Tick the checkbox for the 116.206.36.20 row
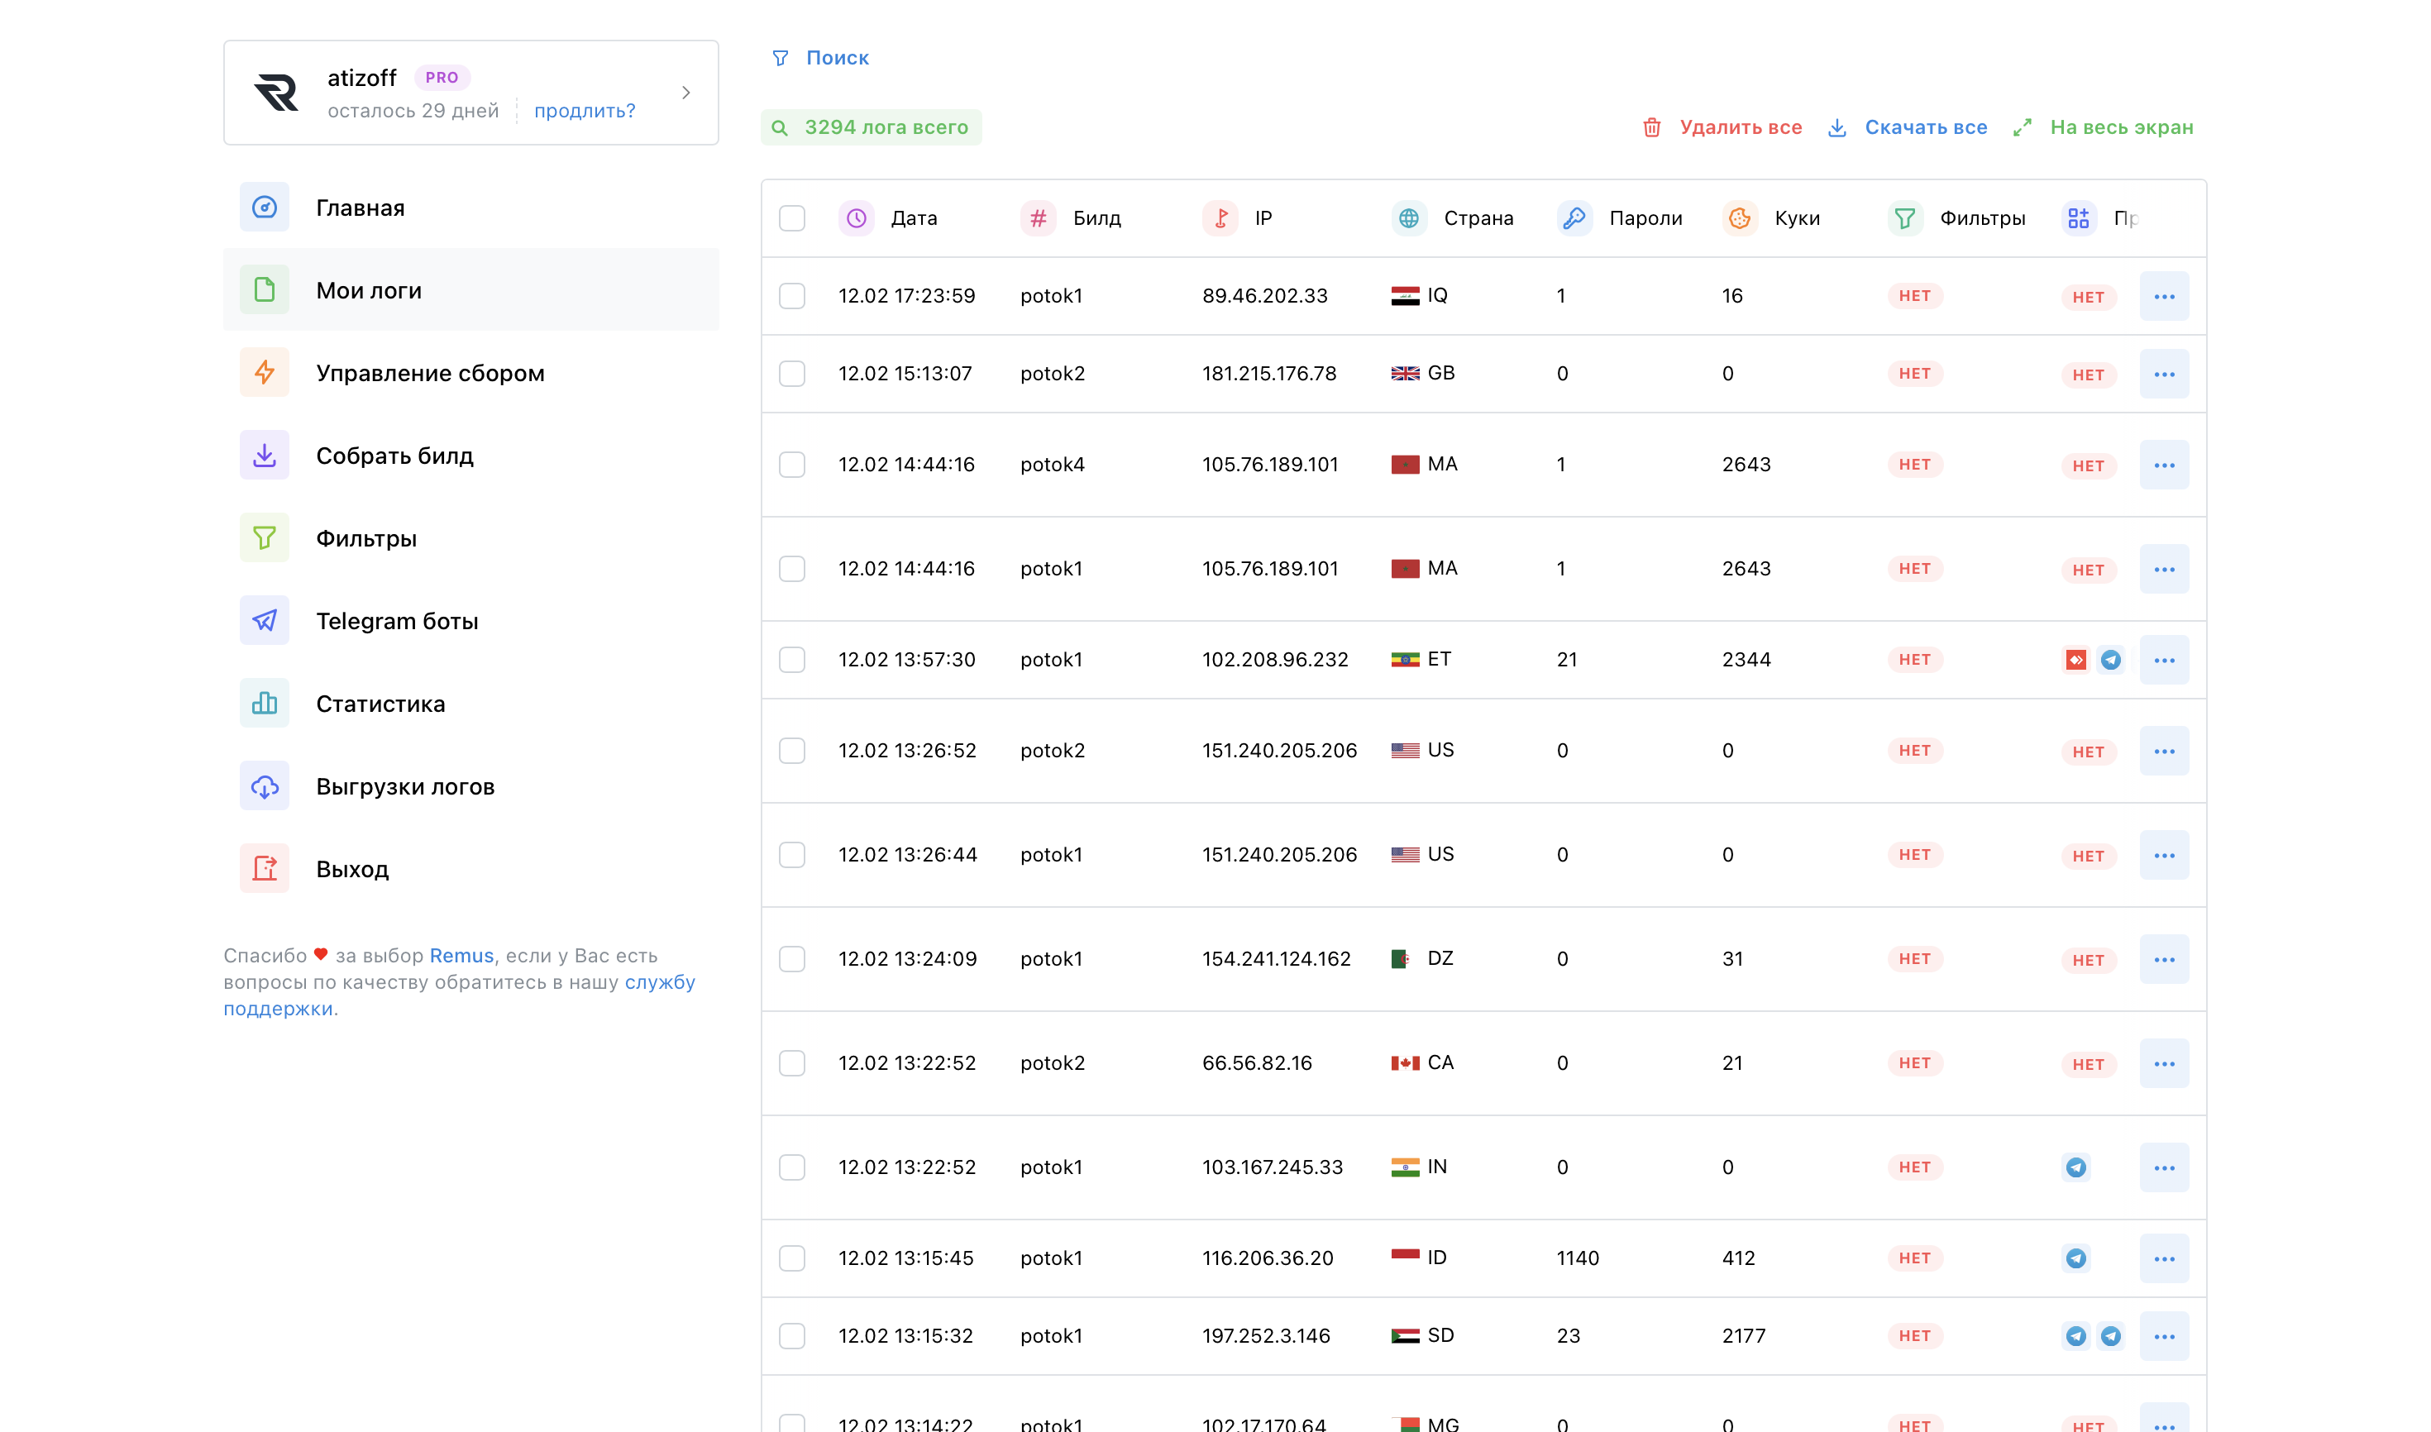 [x=792, y=1258]
